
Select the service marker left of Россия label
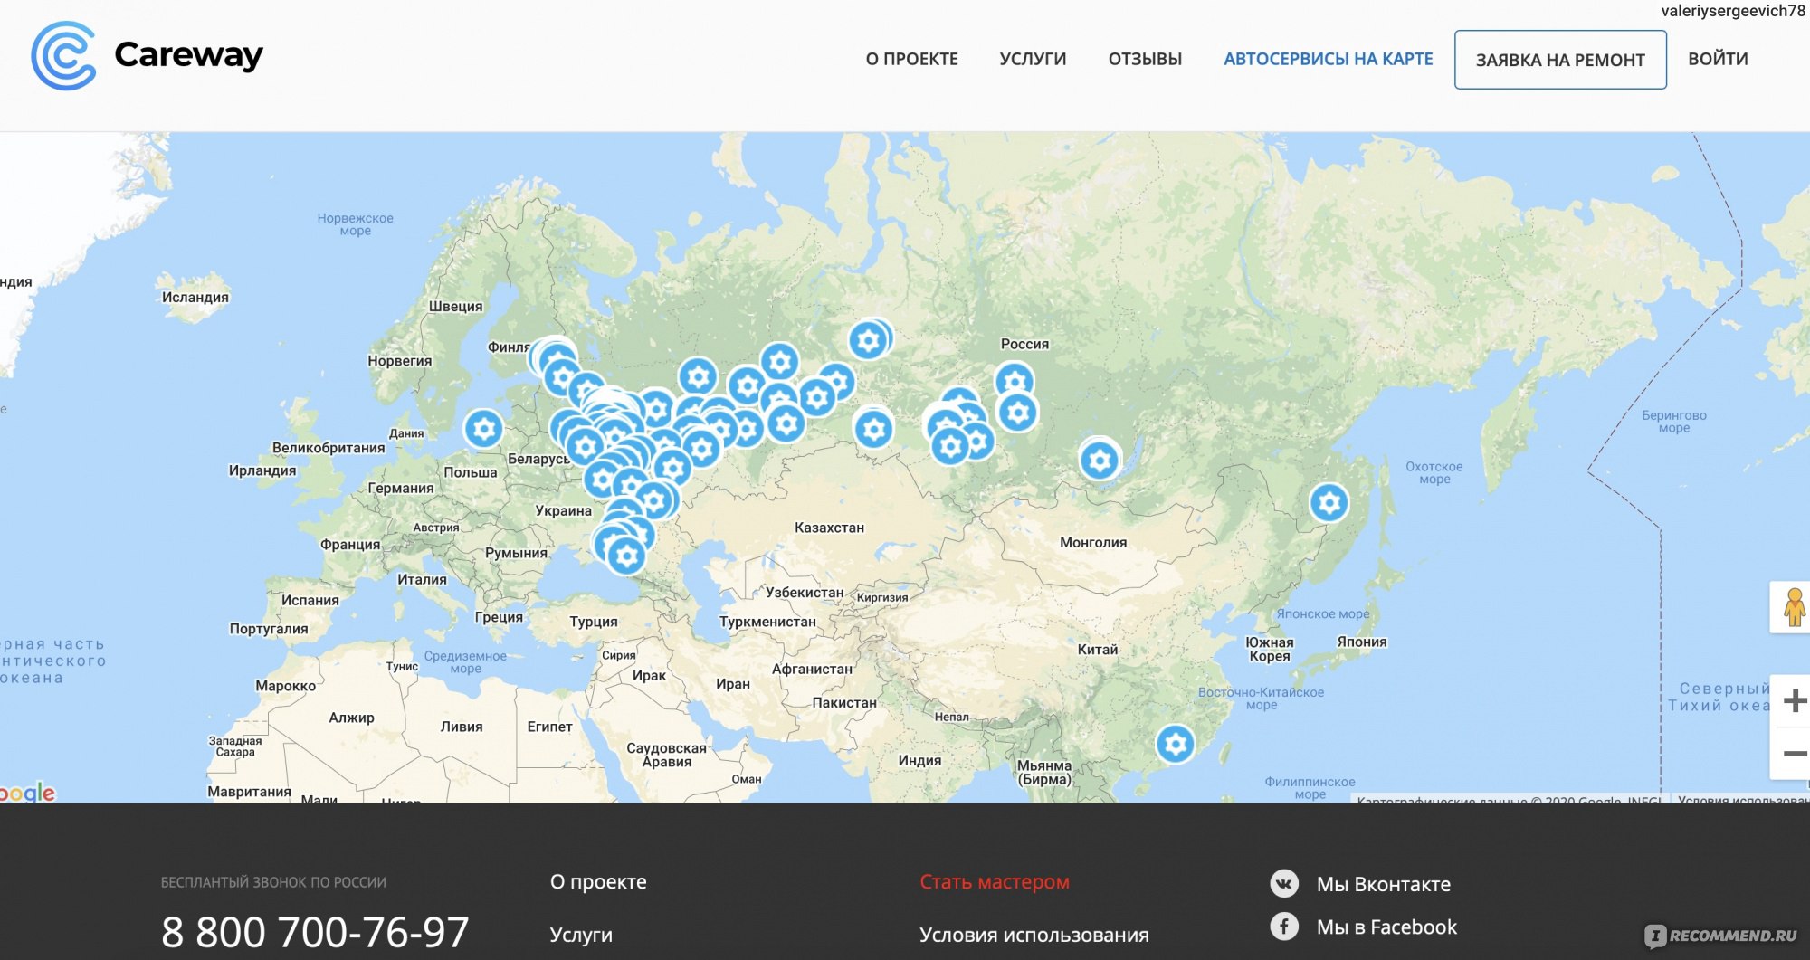click(x=868, y=340)
